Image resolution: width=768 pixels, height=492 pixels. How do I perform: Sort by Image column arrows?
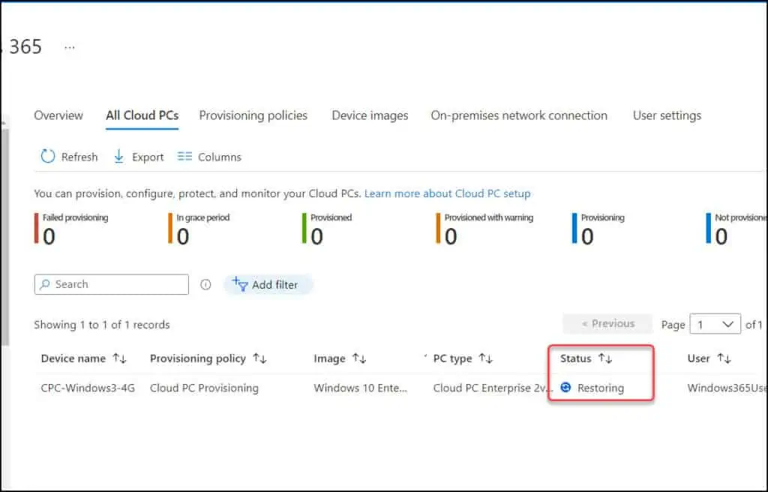pyautogui.click(x=359, y=358)
